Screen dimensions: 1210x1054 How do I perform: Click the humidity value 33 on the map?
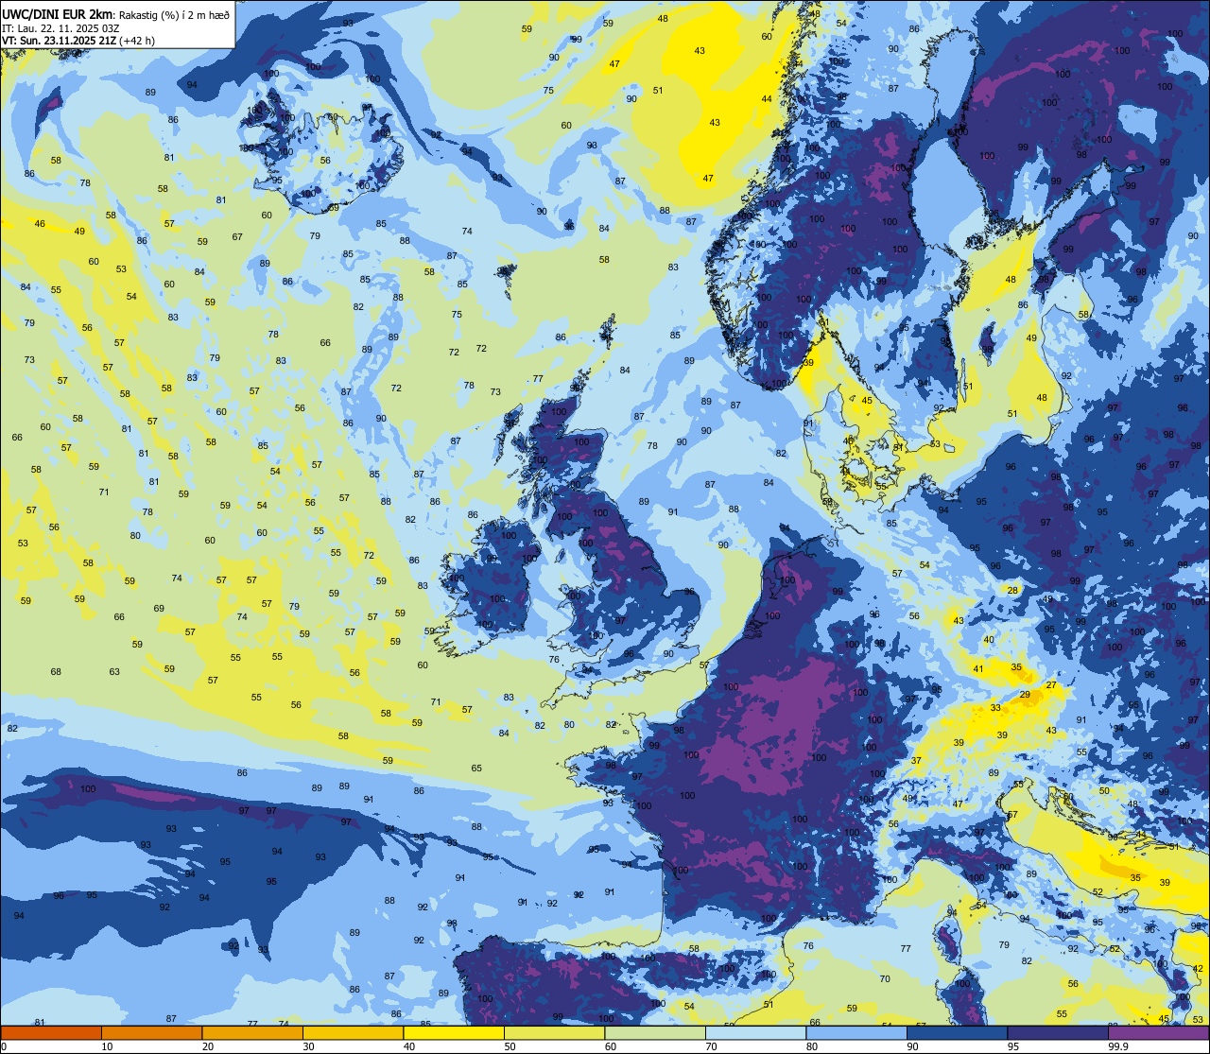click(x=995, y=708)
